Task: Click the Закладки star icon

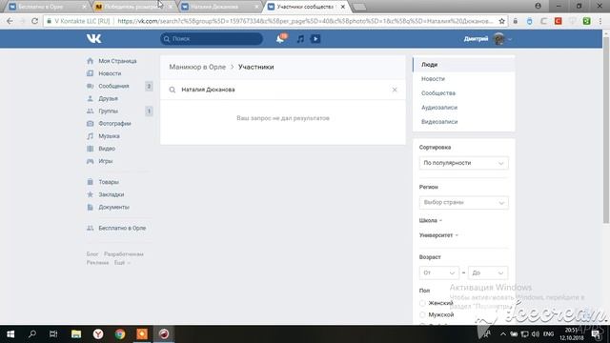Action: [91, 194]
